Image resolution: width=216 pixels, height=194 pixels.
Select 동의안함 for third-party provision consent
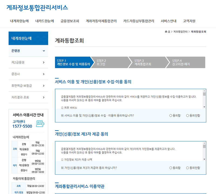(x=187, y=168)
